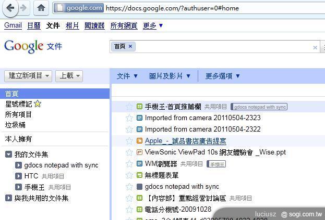Open the browser home page icon

41,8
